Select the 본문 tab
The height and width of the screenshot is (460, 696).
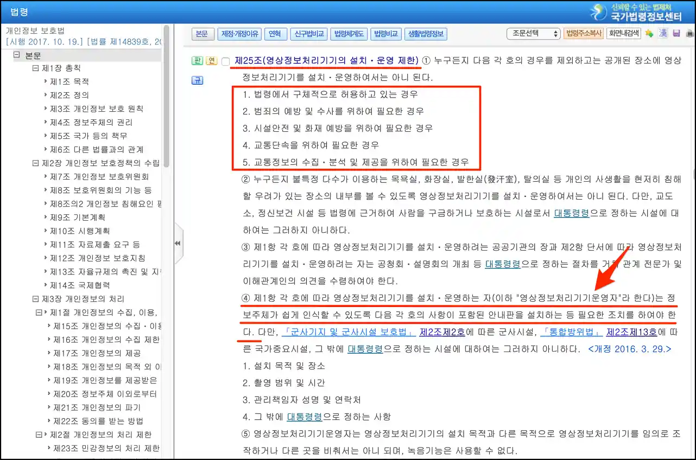coord(203,34)
